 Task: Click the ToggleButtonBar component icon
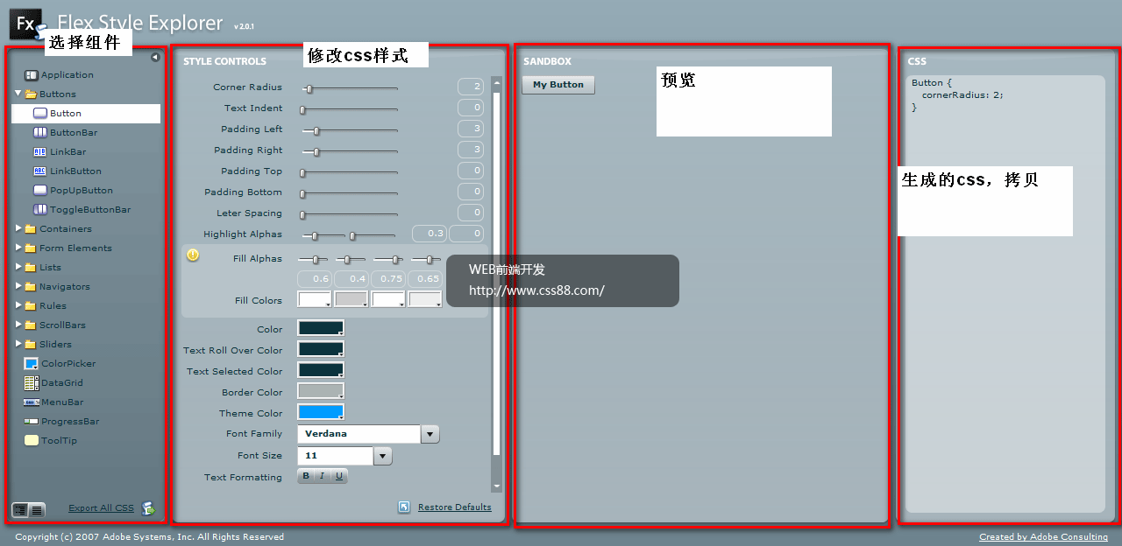click(40, 210)
